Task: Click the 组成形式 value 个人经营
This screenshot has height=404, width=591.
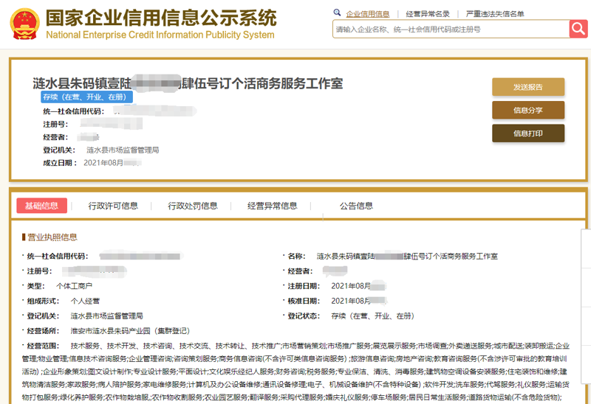Action: point(85,301)
